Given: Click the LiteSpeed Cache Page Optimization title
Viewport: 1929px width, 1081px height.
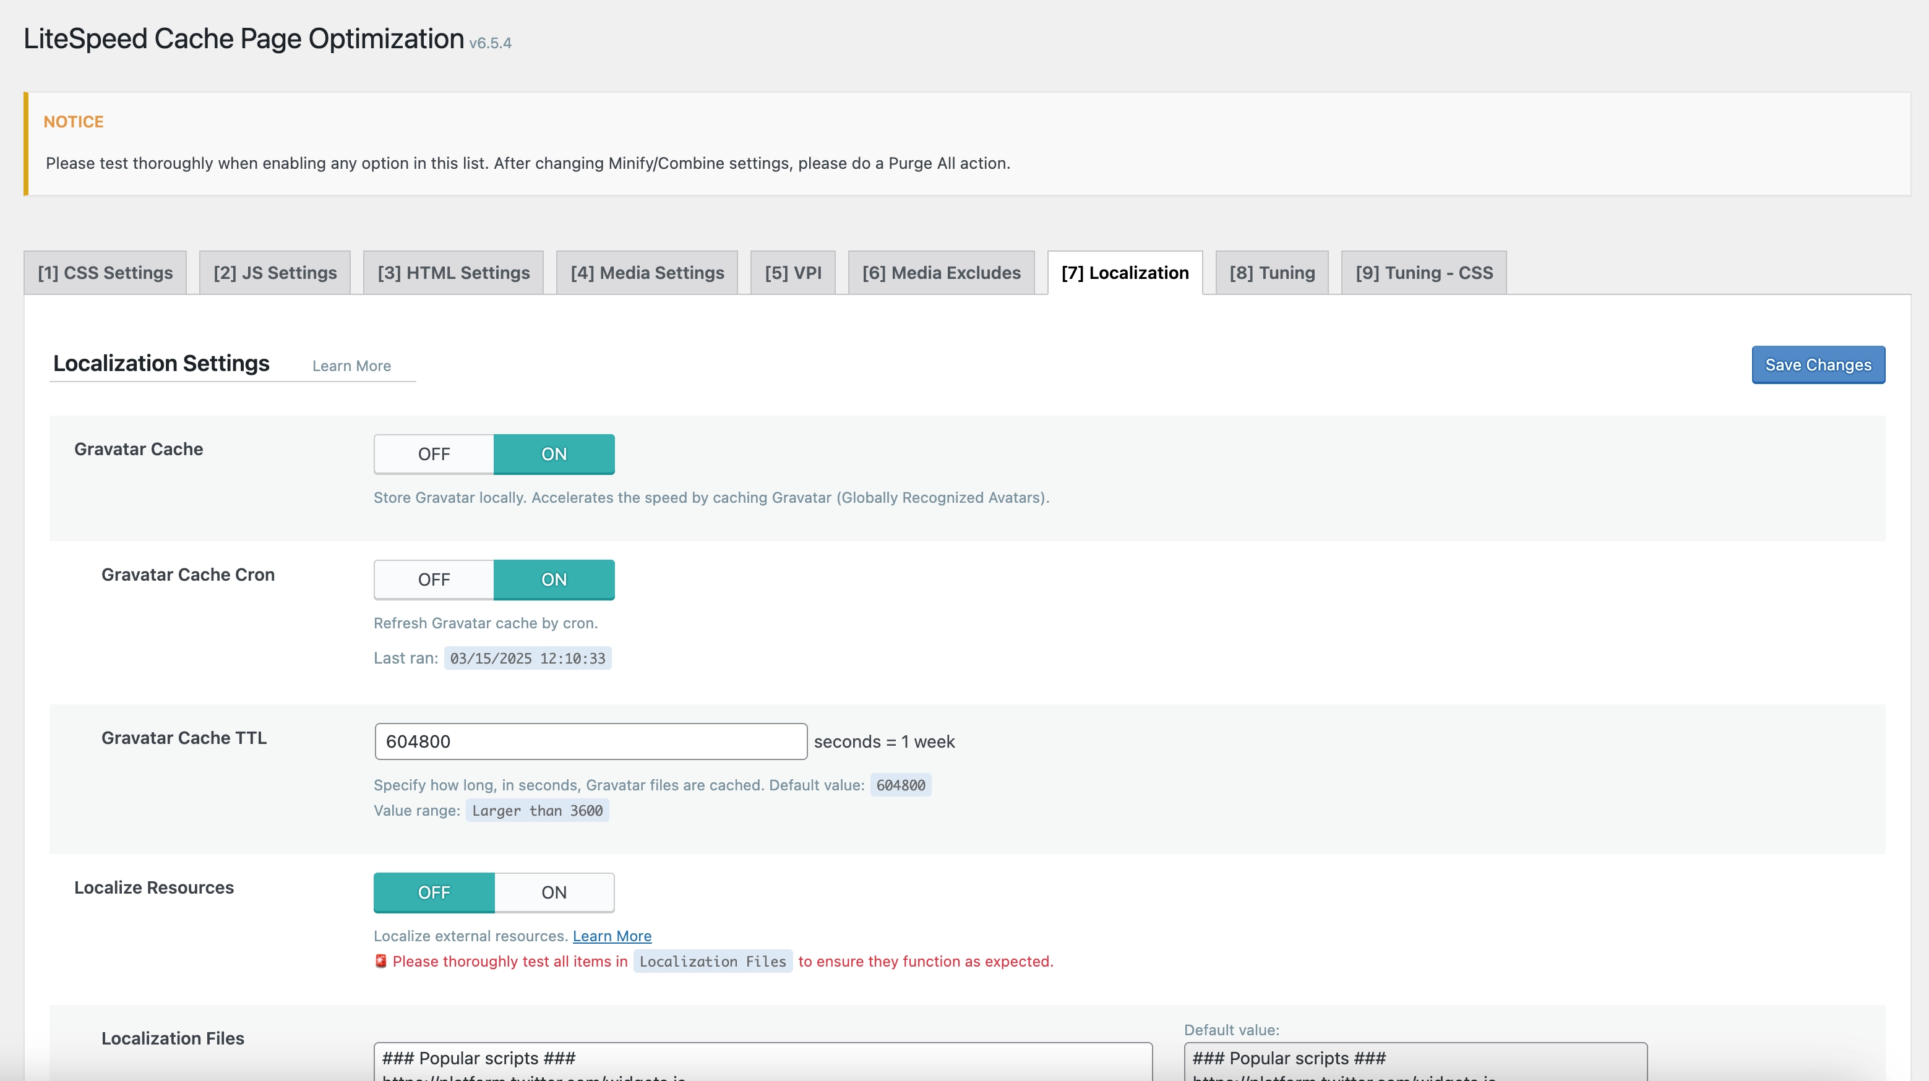Looking at the screenshot, I should [244, 39].
